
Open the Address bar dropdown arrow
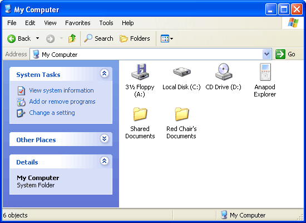coord(266,54)
